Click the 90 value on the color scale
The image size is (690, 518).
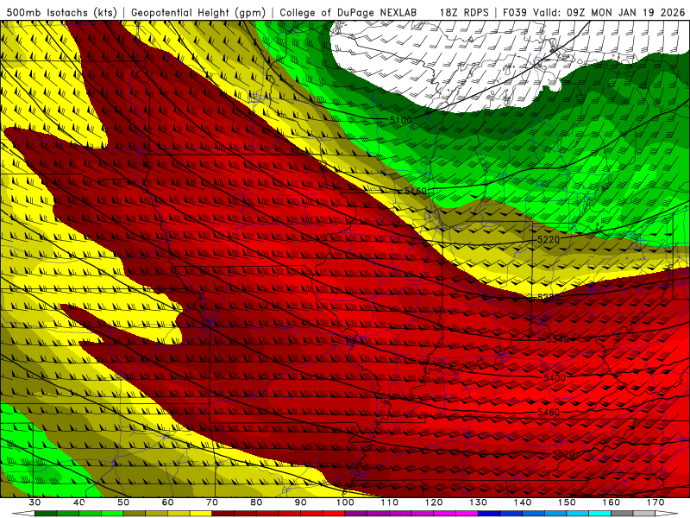click(x=300, y=502)
